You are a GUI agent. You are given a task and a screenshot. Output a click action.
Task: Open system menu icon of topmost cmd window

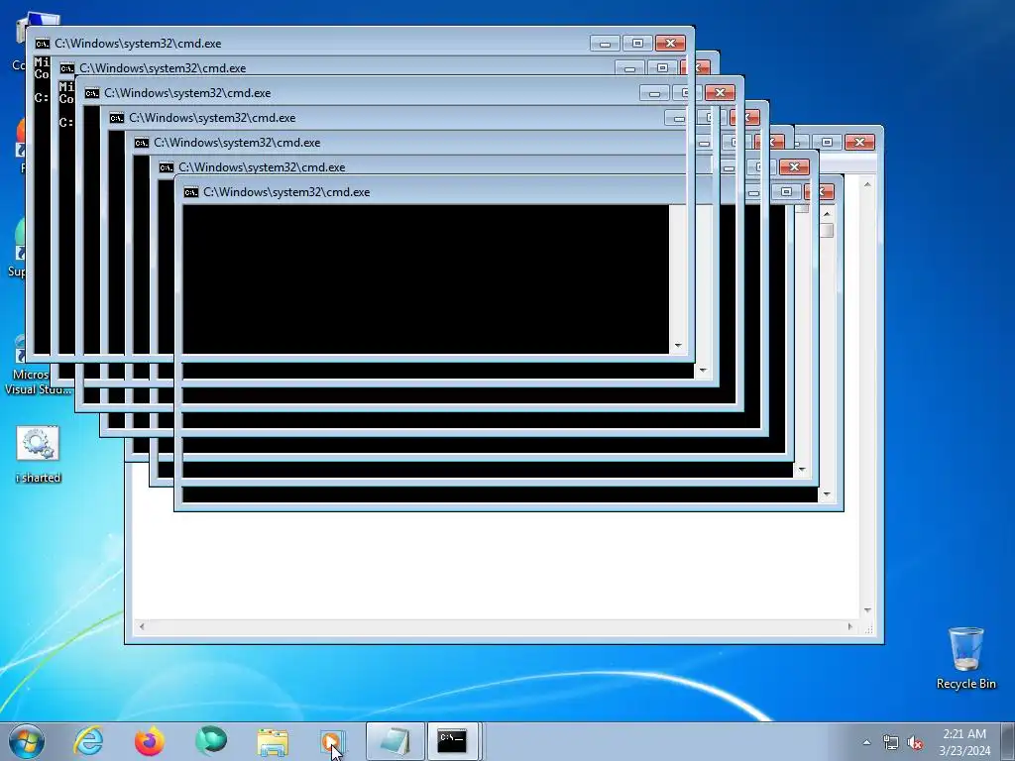tap(42, 44)
